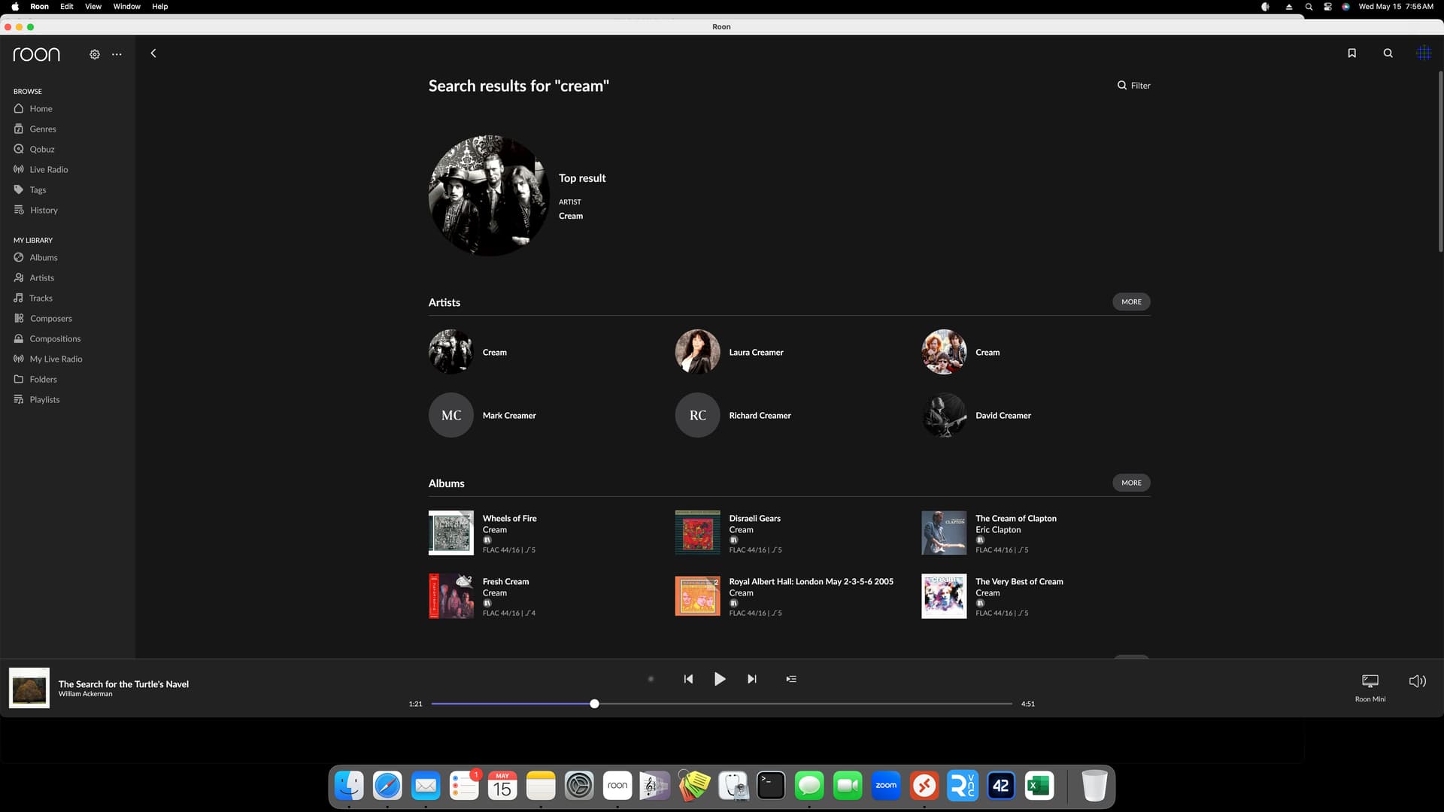The image size is (1444, 812).
Task: Open the Help menu
Action: pyautogui.click(x=160, y=7)
